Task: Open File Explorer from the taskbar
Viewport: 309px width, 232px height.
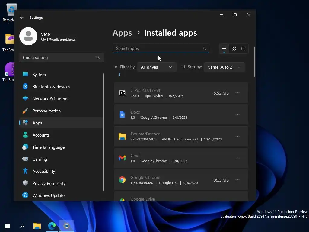Action: coord(37,226)
